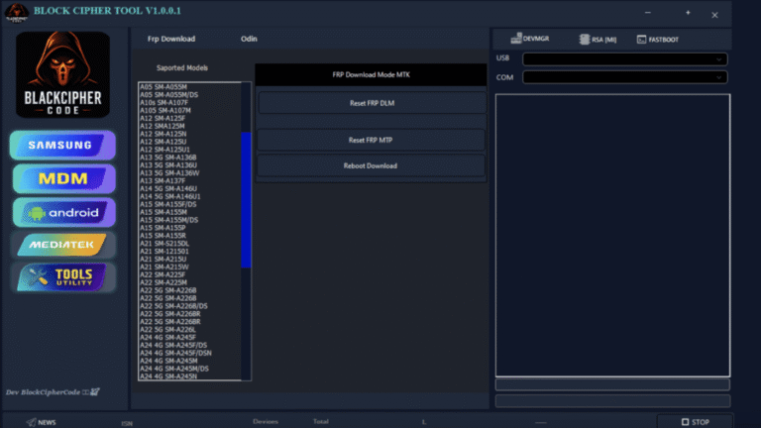Select A15 SM-A155F/DS model
This screenshot has height=428, width=761.
pyautogui.click(x=168, y=204)
